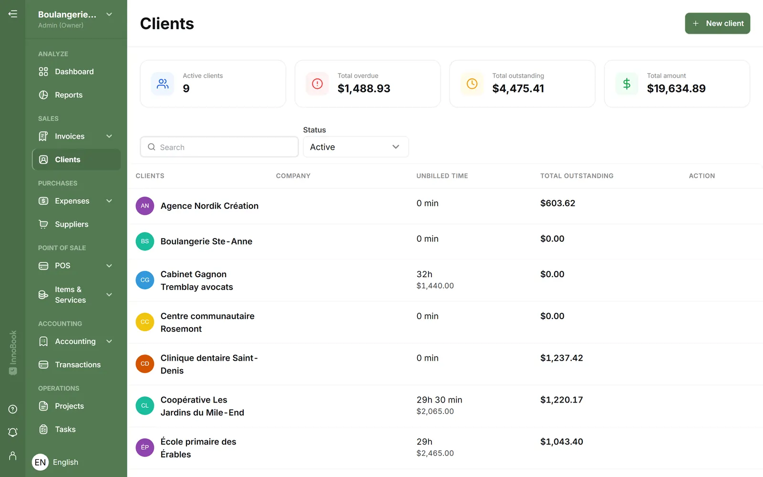Open Transactions in the sidebar
Image resolution: width=763 pixels, height=477 pixels.
[76, 365]
